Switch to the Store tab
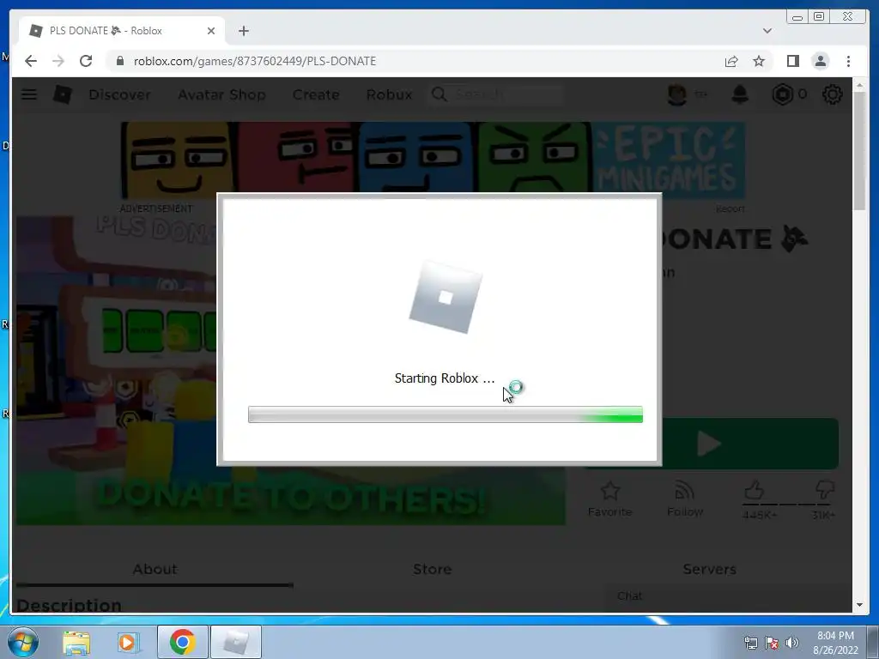 tap(433, 570)
